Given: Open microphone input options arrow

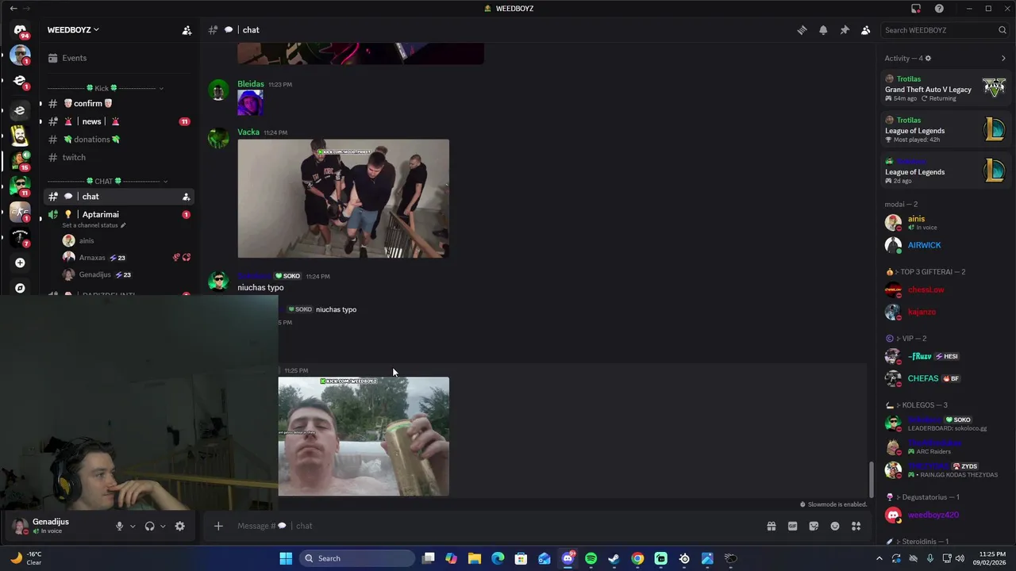Looking at the screenshot, I should pos(133,526).
